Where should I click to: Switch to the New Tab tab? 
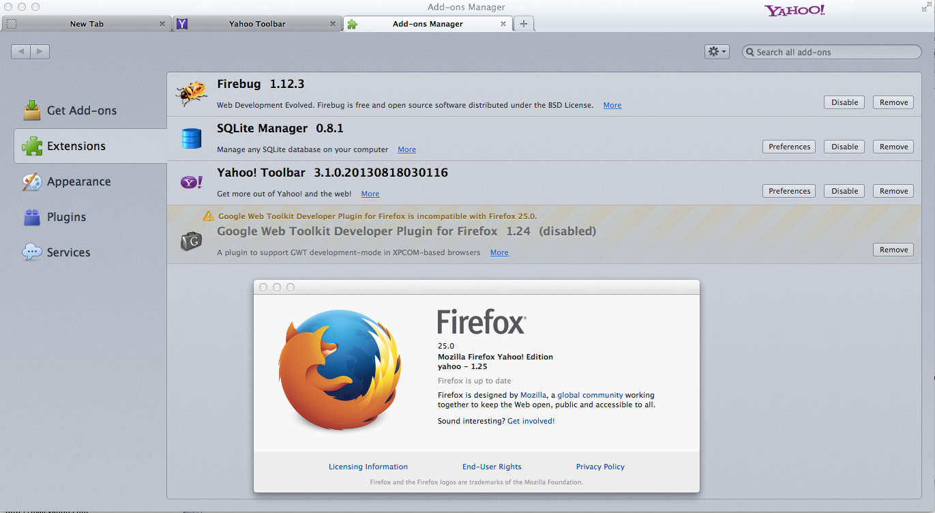point(86,24)
